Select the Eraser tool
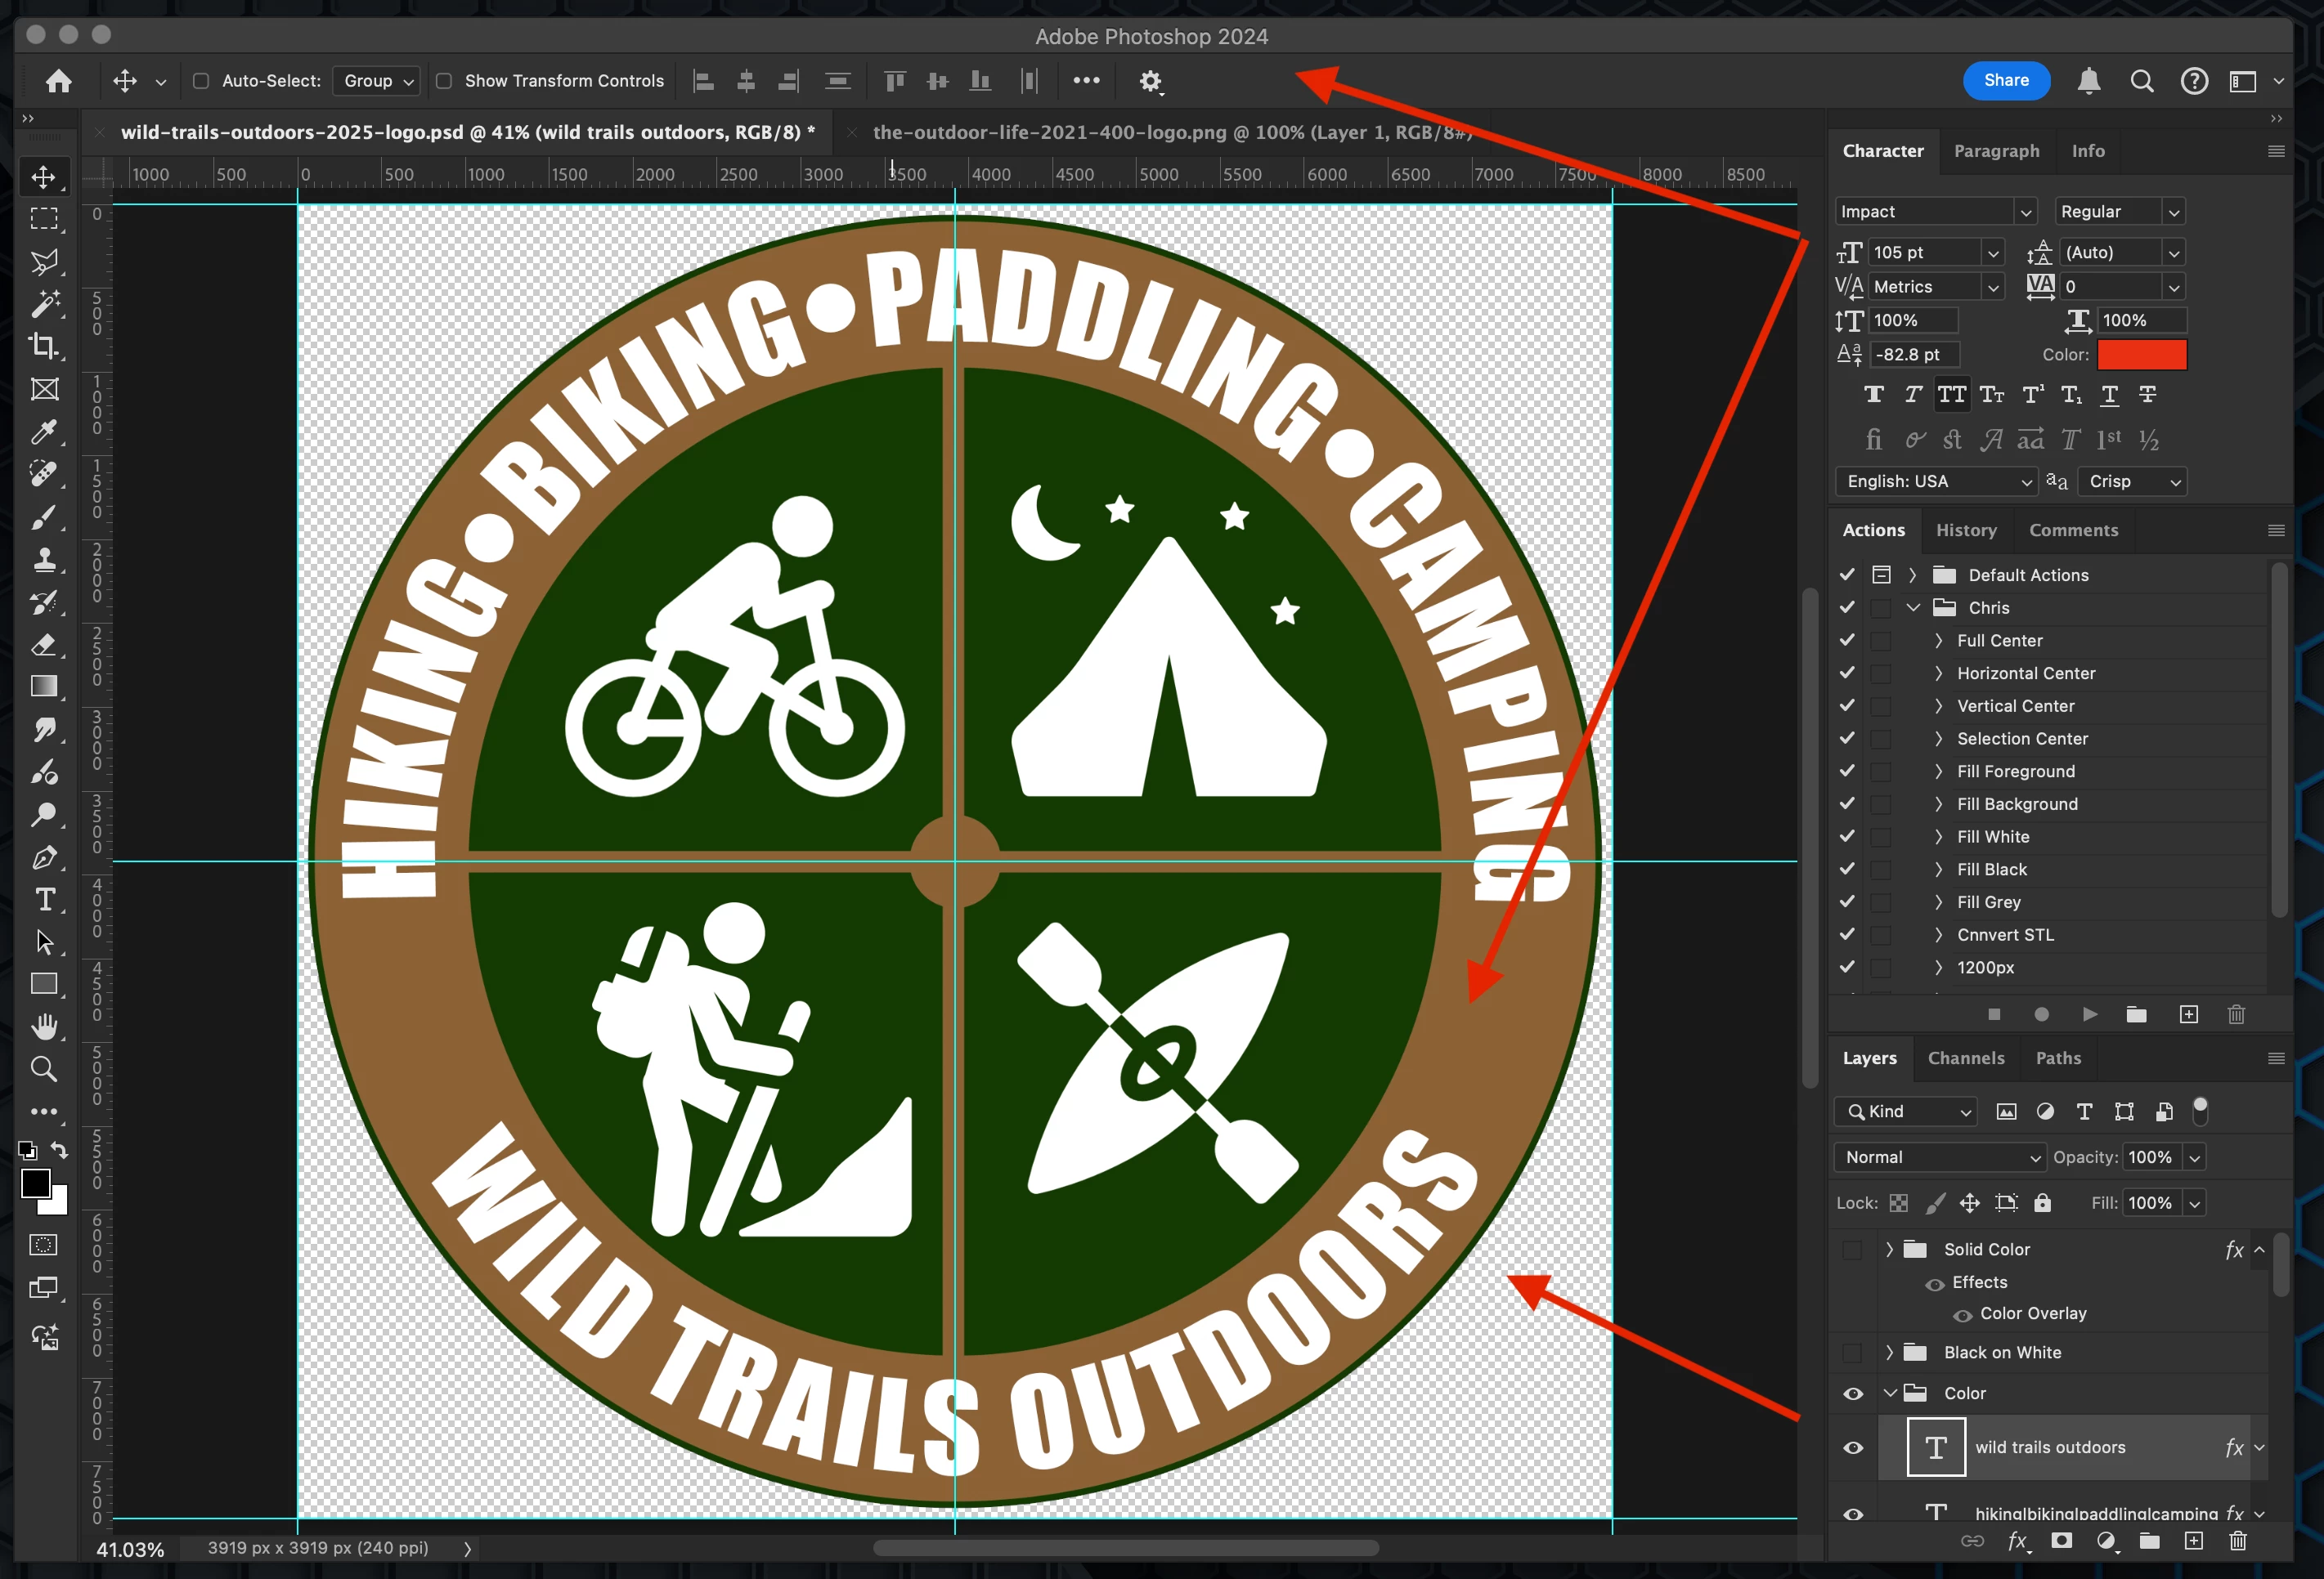The height and width of the screenshot is (1579, 2324). click(43, 645)
